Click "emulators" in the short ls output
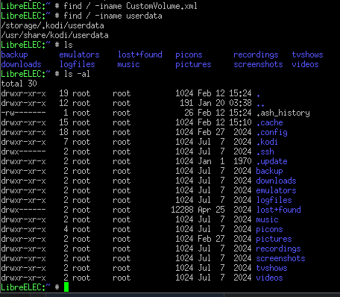 click(79, 54)
